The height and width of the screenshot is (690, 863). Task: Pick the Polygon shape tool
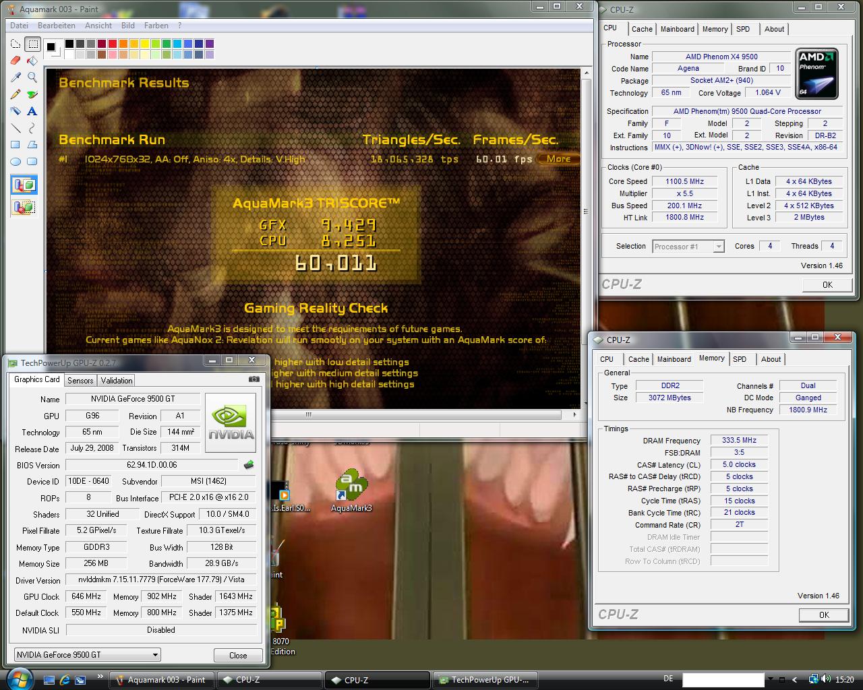(32, 145)
